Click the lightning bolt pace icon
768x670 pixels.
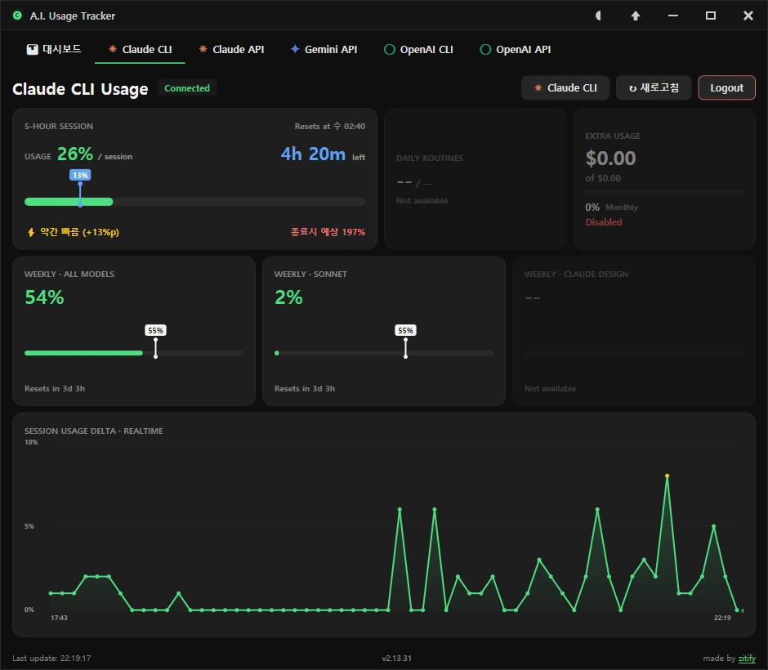click(31, 232)
